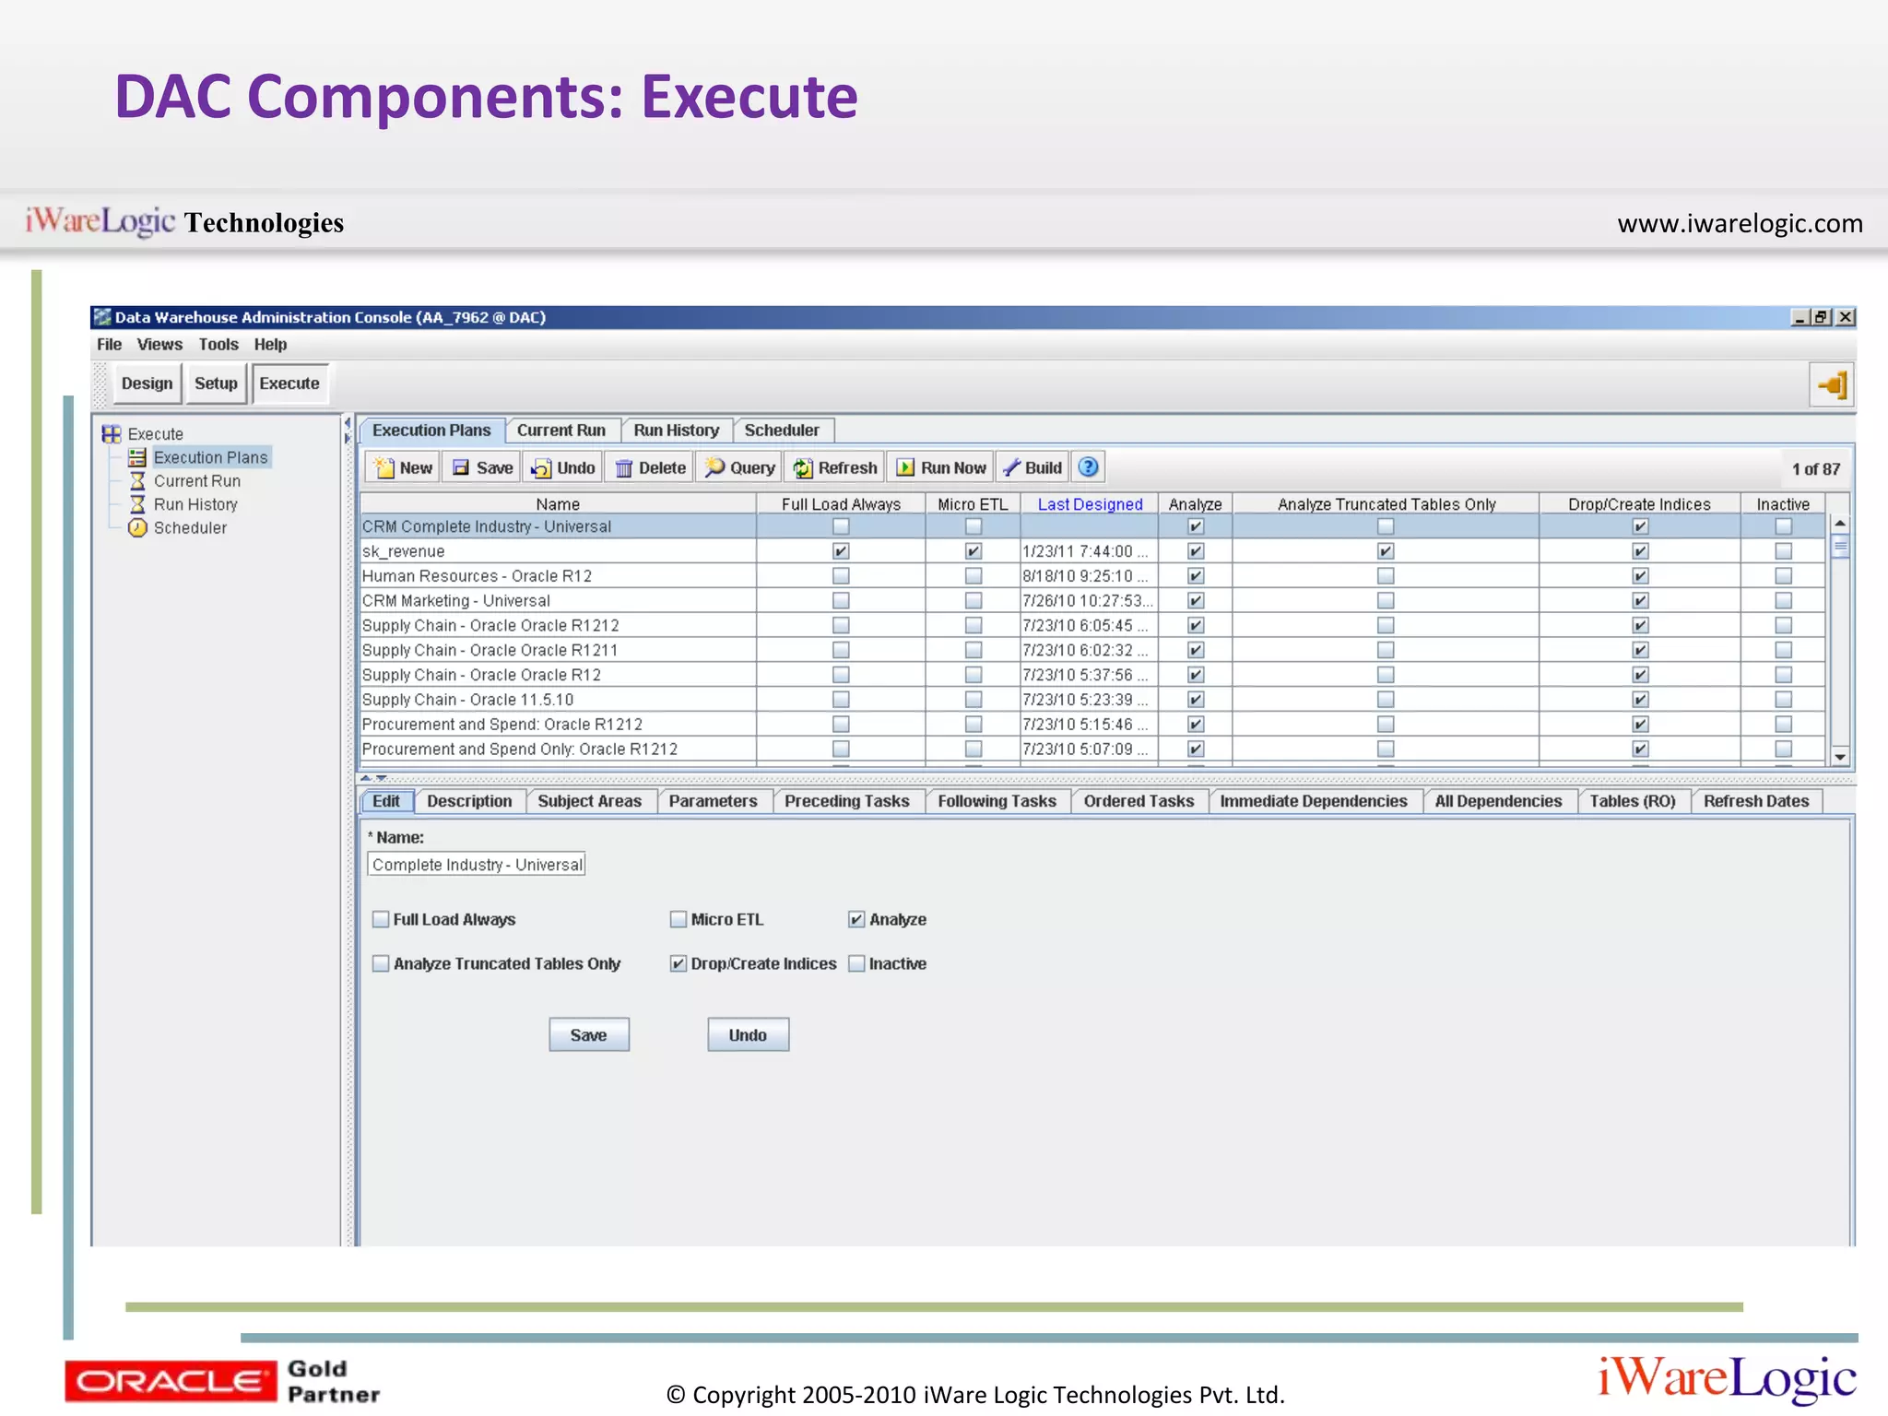
Task: Click the Design view button
Action: pyautogui.click(x=147, y=383)
